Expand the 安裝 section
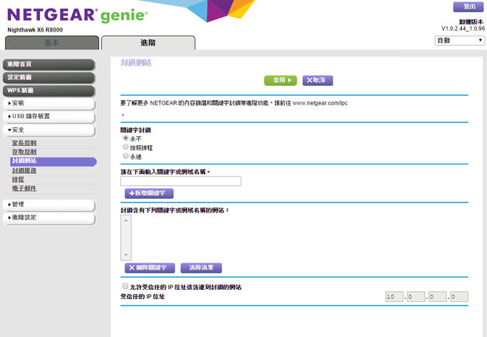 49,103
